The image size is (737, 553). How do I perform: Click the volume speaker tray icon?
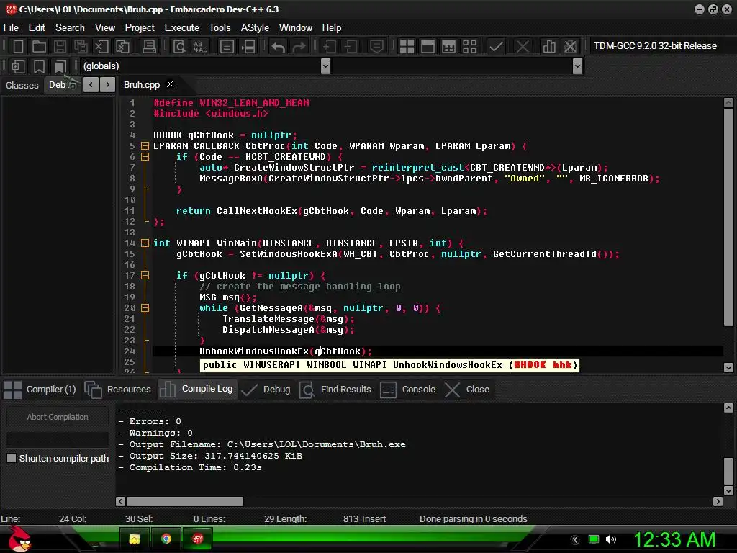(x=611, y=539)
